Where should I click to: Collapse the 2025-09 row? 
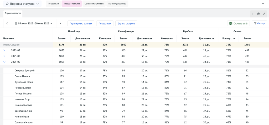[4, 62]
